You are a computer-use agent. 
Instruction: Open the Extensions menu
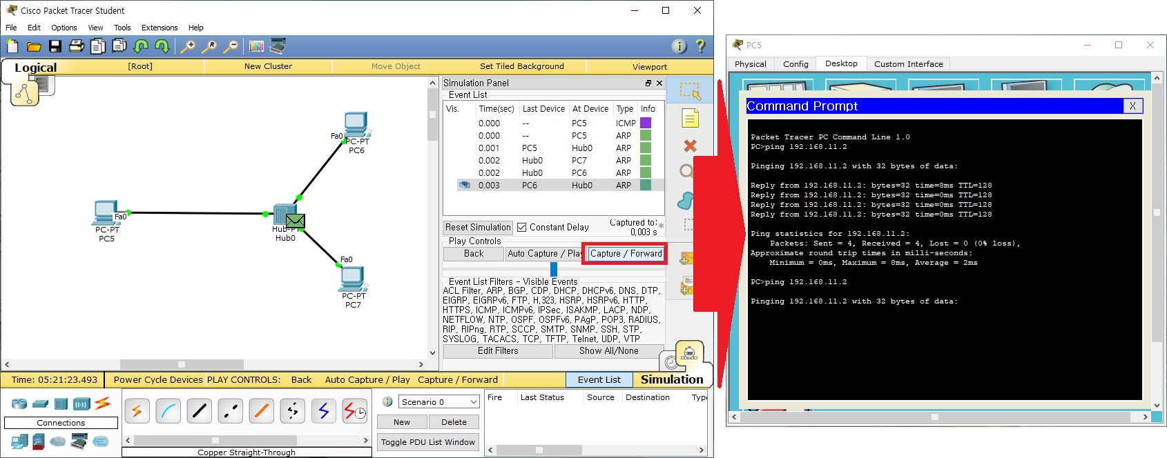coord(160,28)
